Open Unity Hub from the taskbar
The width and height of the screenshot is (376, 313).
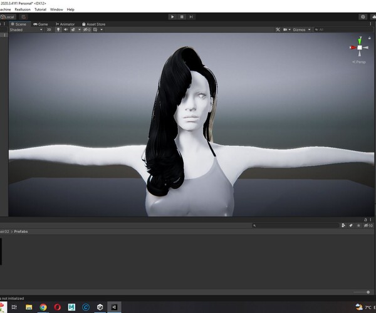coord(100,307)
